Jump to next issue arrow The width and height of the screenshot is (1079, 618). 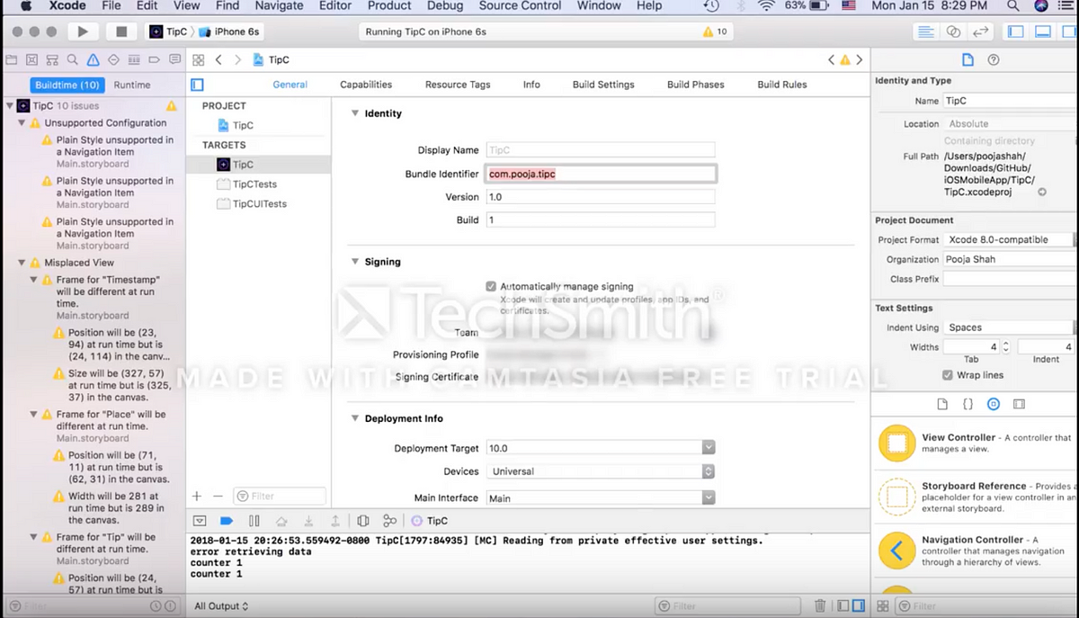[860, 60]
